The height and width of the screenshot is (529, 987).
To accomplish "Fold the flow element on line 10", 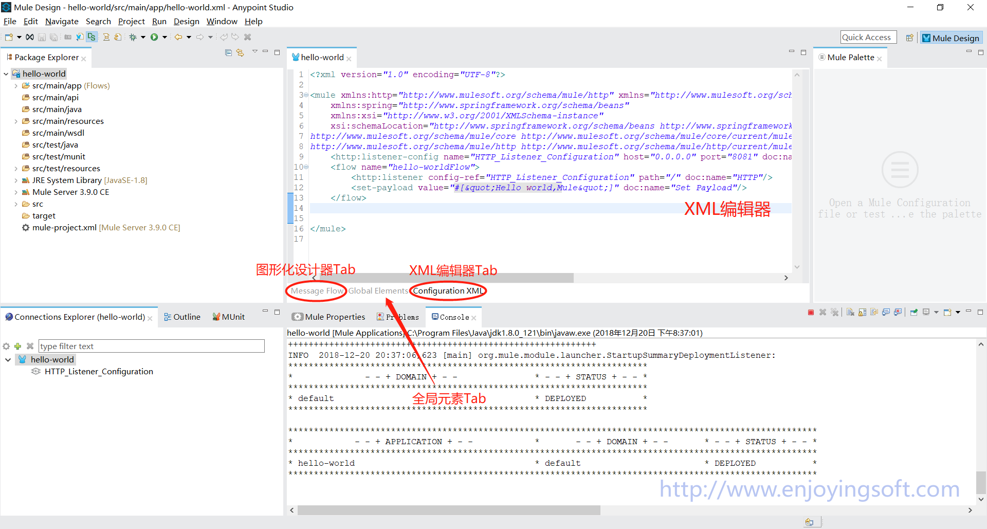I will pos(306,167).
